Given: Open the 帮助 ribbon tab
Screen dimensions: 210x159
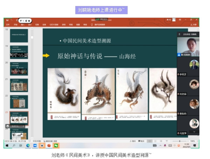Looking at the screenshot, I should coord(85,25).
